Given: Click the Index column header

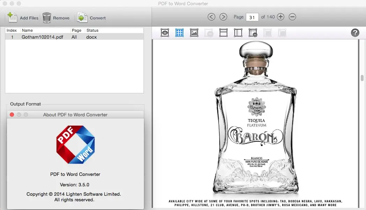Looking at the screenshot, I should [12, 30].
